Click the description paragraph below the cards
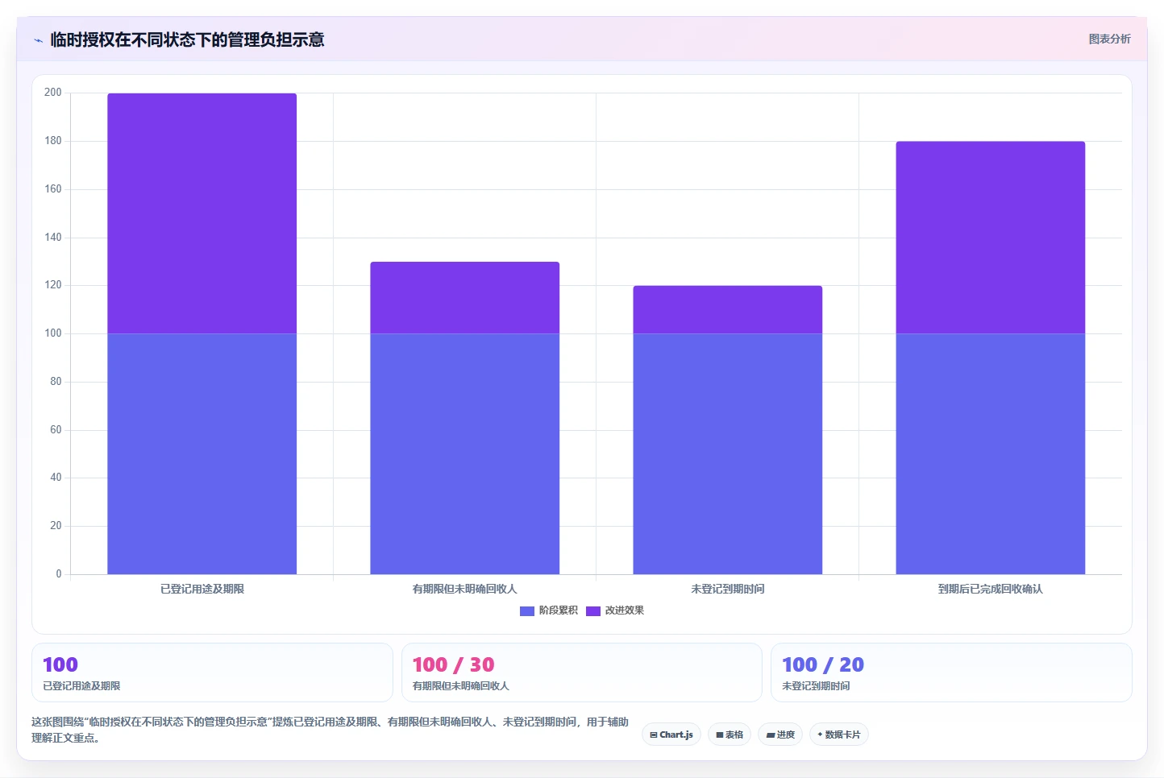The width and height of the screenshot is (1164, 778). coord(330,730)
